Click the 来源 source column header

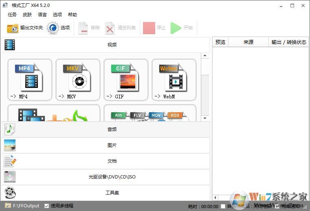click(248, 42)
